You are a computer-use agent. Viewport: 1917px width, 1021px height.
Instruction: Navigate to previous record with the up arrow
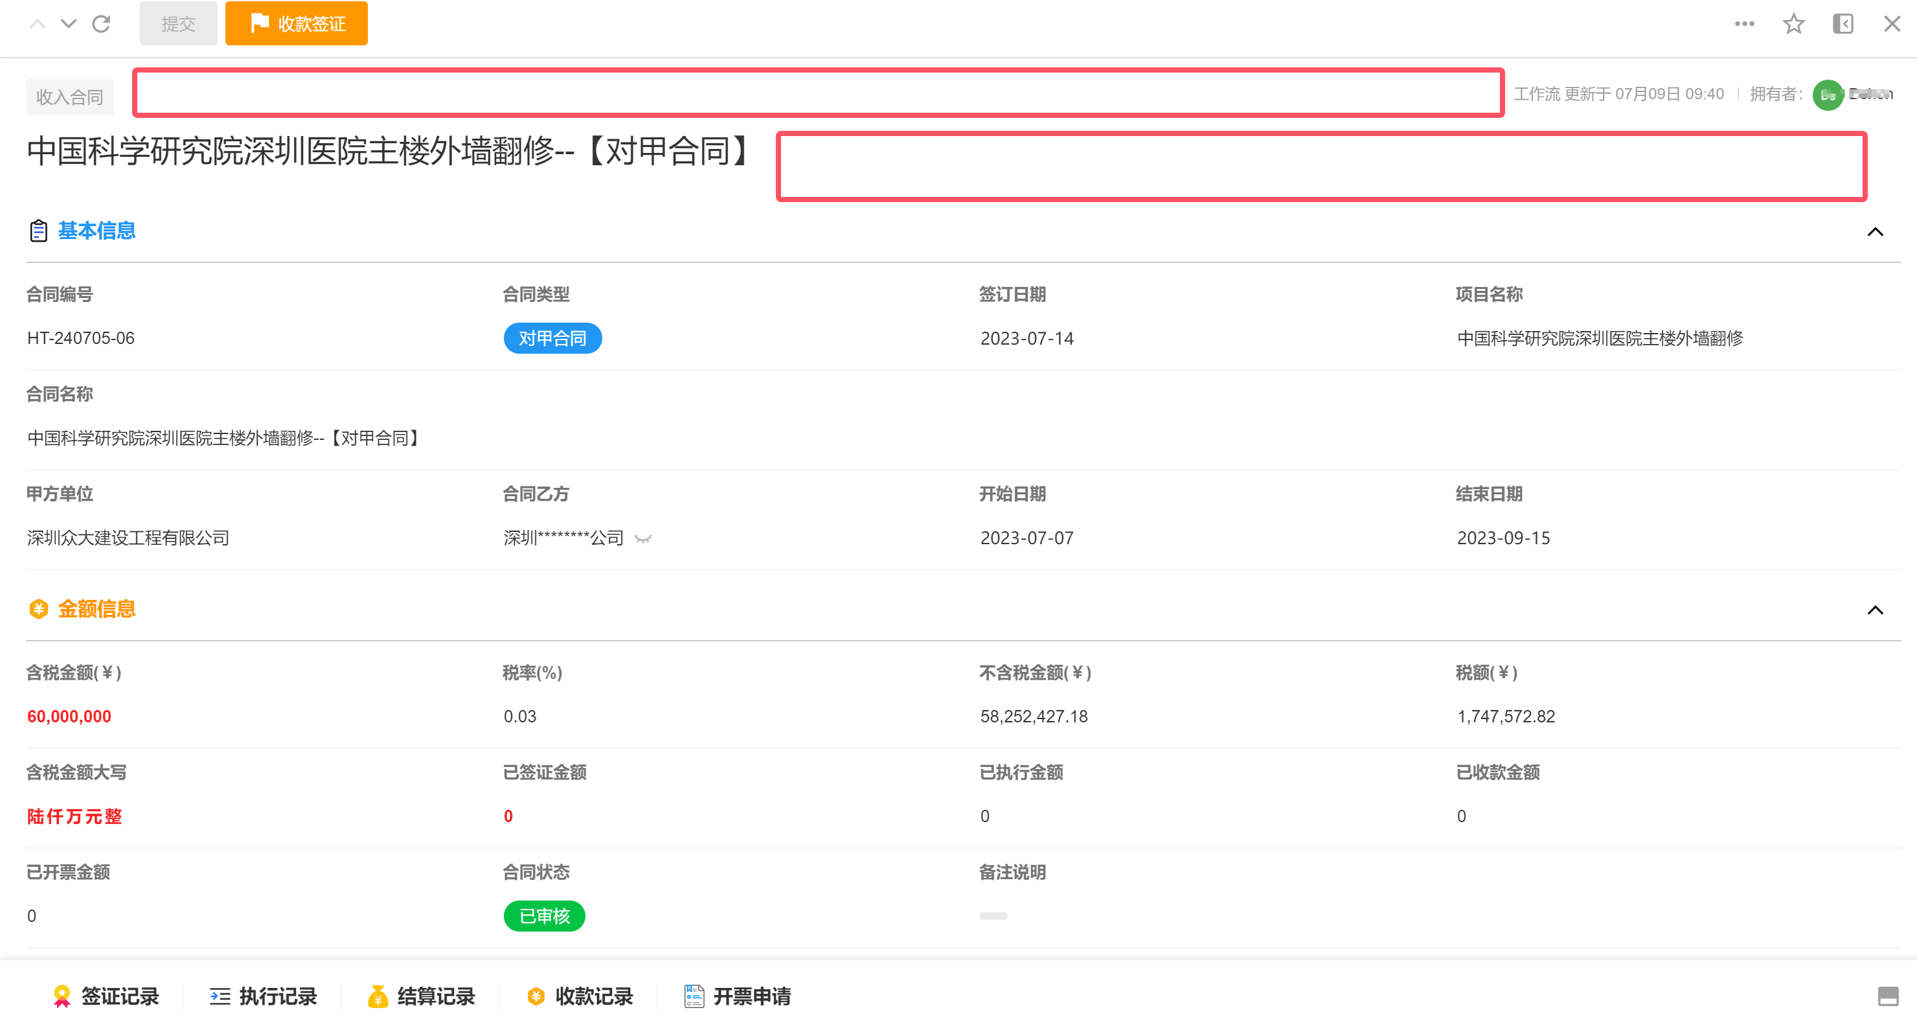(x=36, y=23)
